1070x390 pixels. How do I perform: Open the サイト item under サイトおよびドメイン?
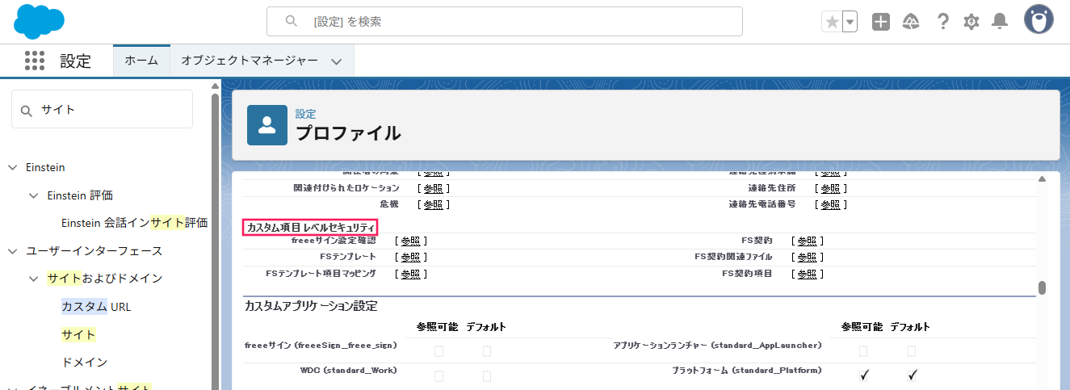tap(78, 334)
